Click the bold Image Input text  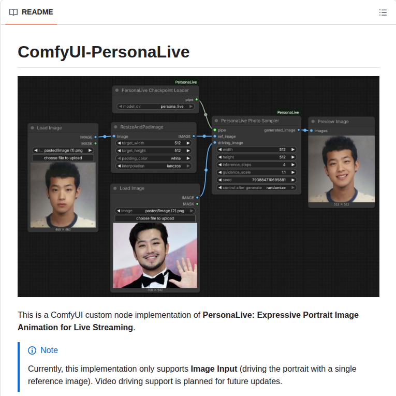[x=214, y=369]
